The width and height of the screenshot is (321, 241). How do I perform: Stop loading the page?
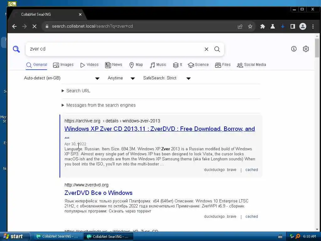[x=34, y=26]
